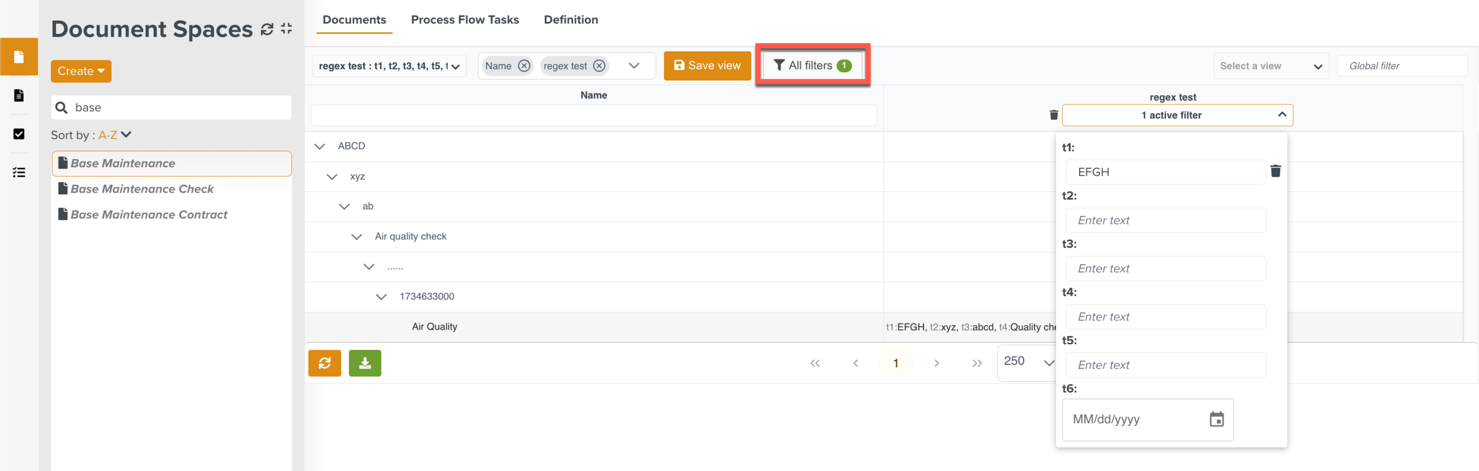Open the t6 calendar date picker
This screenshot has width=1479, height=471.
pos(1216,420)
